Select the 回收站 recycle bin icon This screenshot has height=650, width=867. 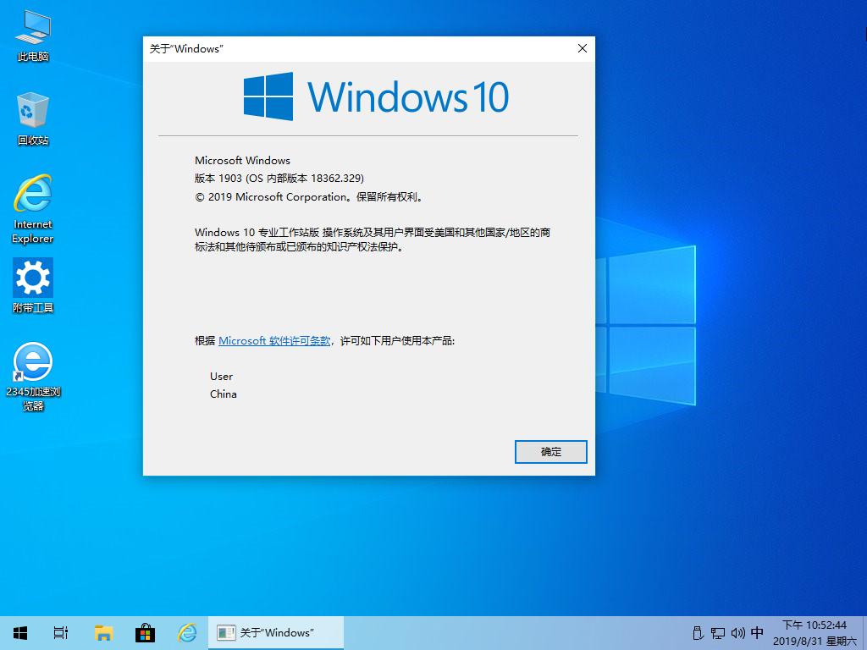pos(33,118)
